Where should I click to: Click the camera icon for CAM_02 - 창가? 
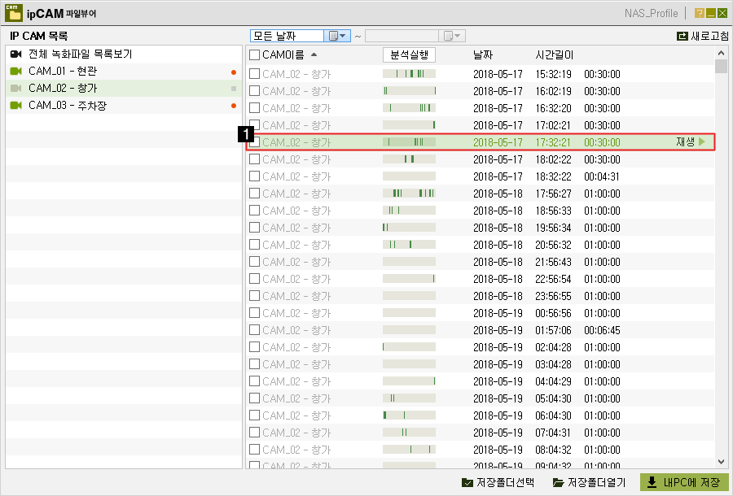16,88
